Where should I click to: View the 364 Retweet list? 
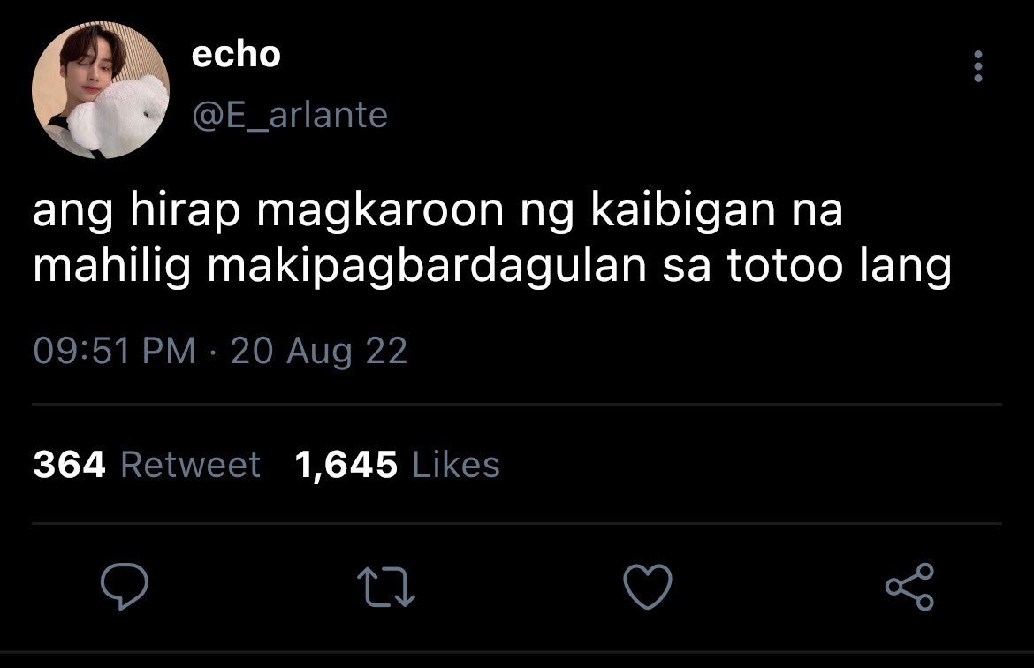tap(147, 465)
